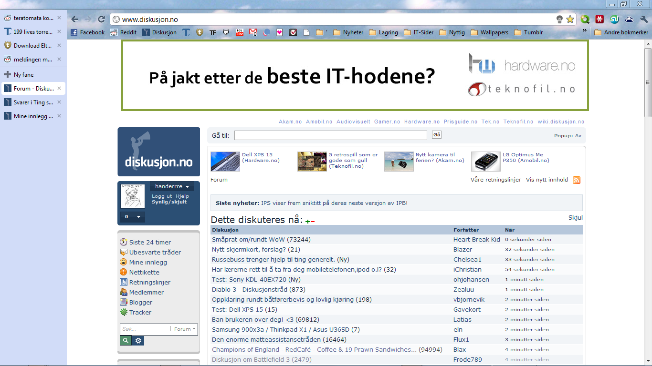Open the reputation 0 dropdown
Viewport: 652px width, 366px height.
click(132, 216)
